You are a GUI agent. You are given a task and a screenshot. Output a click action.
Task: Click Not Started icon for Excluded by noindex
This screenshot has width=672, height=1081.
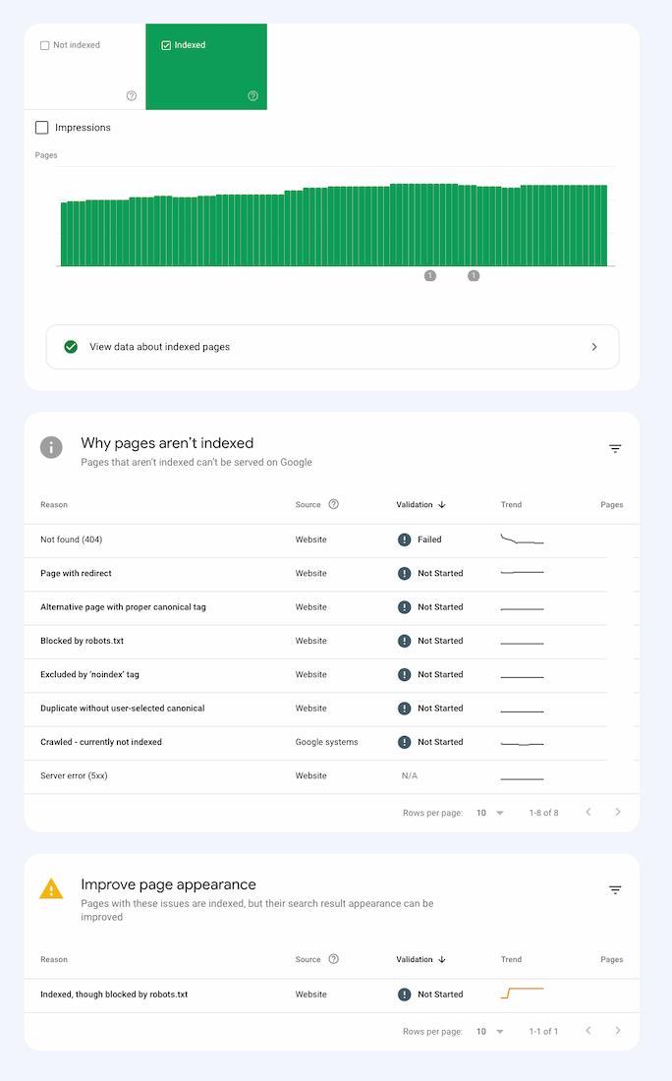(405, 675)
